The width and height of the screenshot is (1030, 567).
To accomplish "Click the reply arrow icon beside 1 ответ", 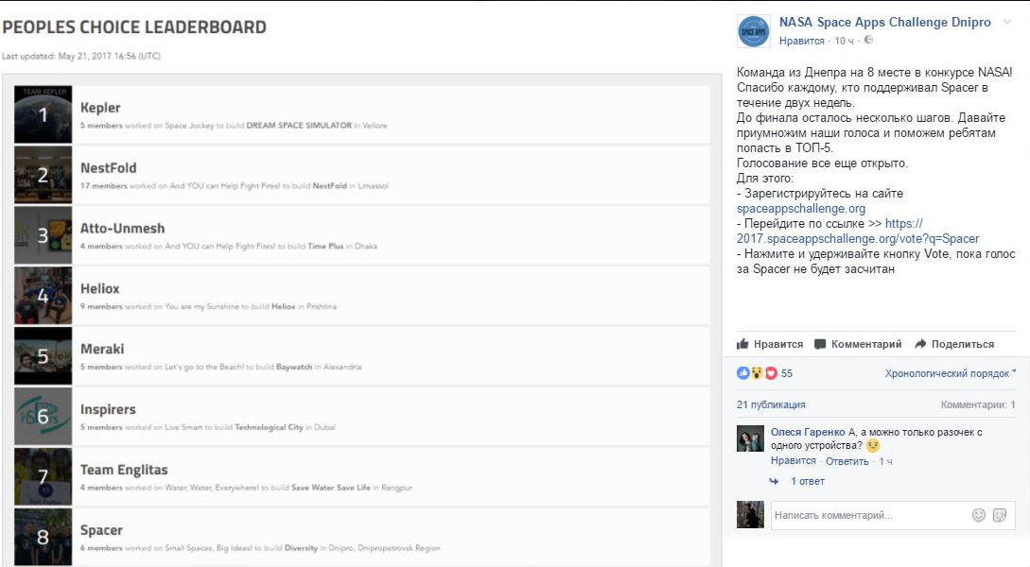I will coord(774,481).
